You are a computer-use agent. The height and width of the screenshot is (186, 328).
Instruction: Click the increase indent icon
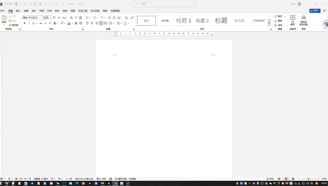[x=114, y=18]
